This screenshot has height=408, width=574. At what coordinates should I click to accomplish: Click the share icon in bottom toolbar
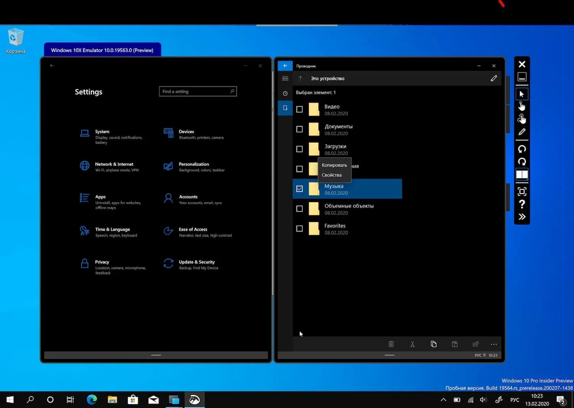(x=476, y=344)
